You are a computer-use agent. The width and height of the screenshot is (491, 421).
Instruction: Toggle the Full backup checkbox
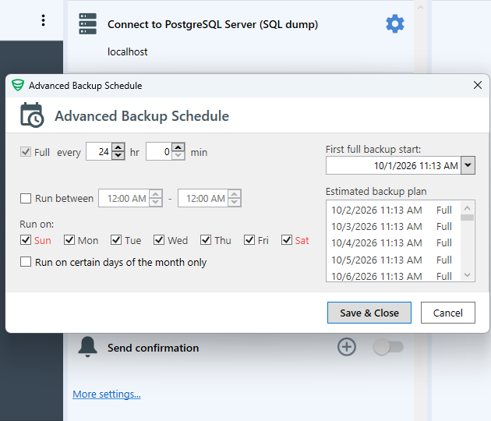tap(26, 152)
